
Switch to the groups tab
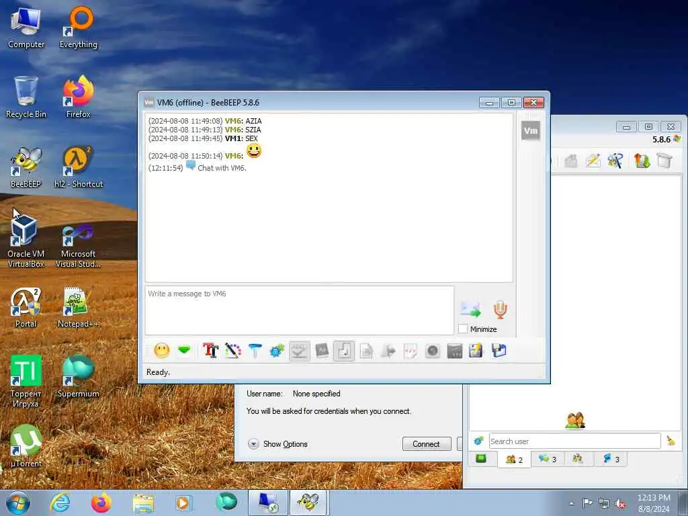pos(578,459)
